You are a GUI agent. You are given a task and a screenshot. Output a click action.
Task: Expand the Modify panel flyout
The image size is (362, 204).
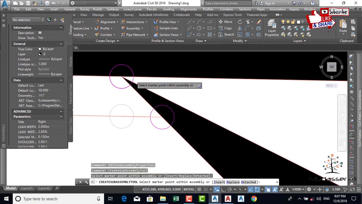240,41
